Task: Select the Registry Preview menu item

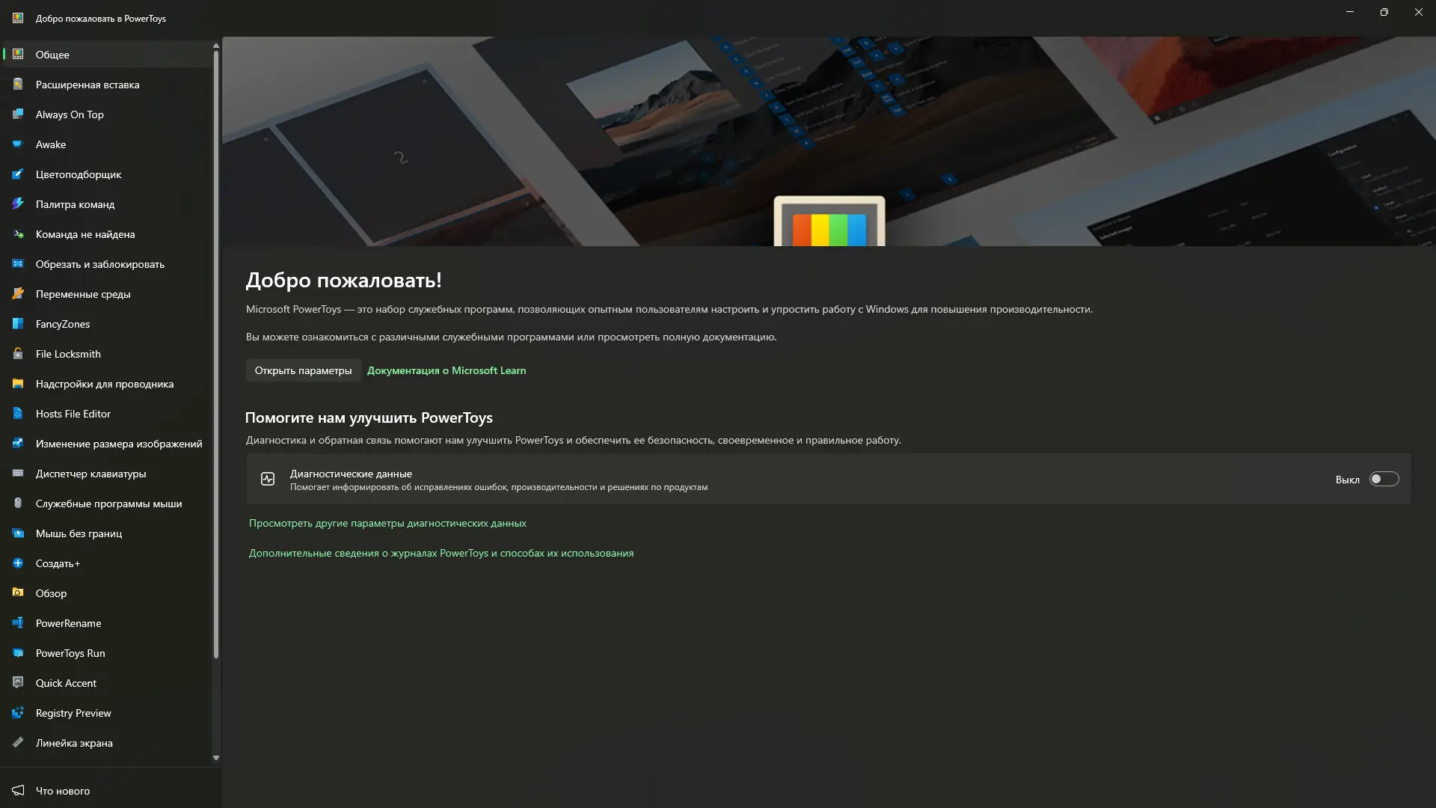Action: click(73, 713)
